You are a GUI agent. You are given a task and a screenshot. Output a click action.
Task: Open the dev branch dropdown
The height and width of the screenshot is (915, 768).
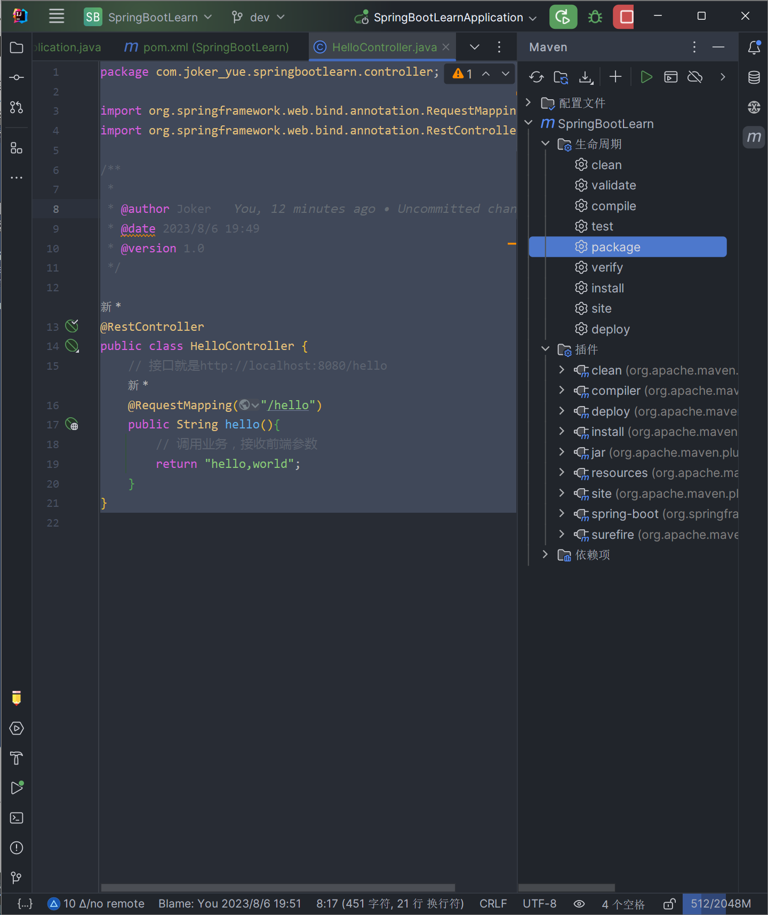258,17
